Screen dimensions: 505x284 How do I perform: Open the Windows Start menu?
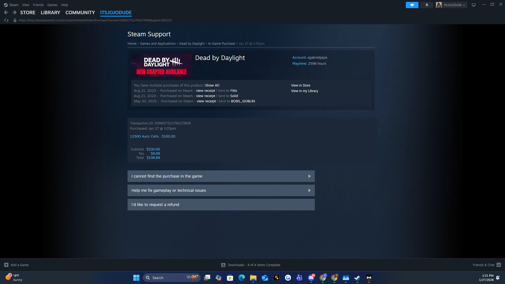pyautogui.click(x=136, y=278)
